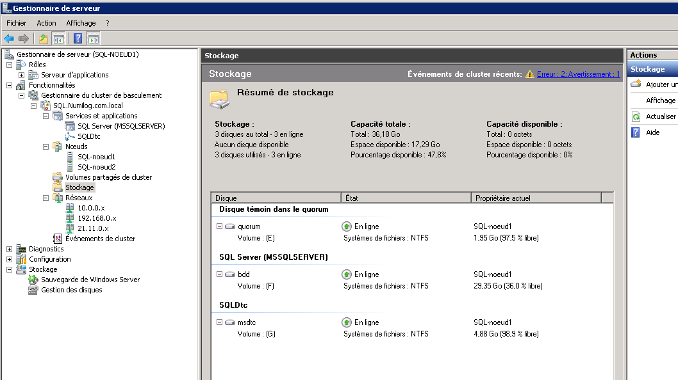Collapse the Réseaux tree node
This screenshot has height=380, width=678.
pos(46,198)
